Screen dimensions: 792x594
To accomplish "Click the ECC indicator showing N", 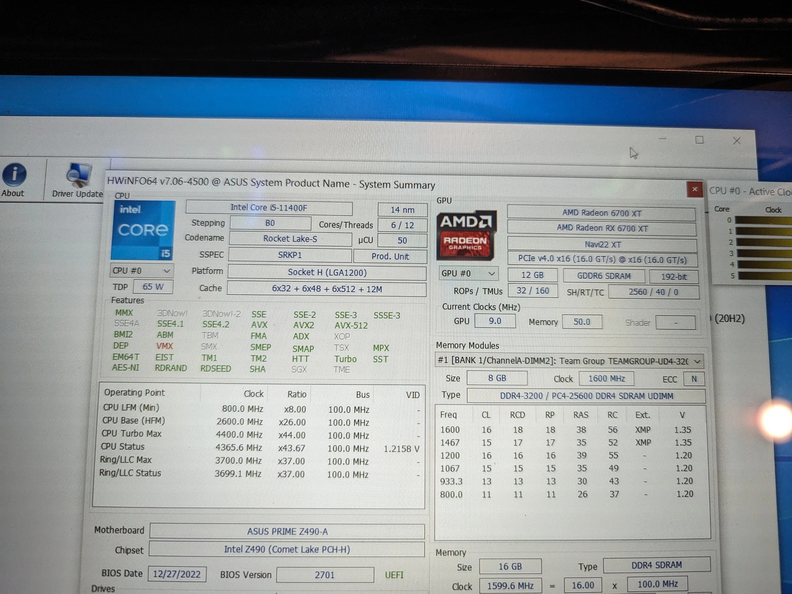I will tap(694, 379).
